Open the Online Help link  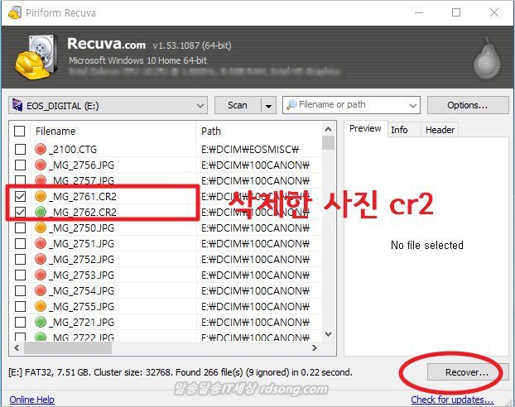(31, 400)
